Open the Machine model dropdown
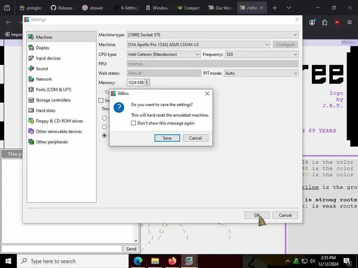This screenshot has width=358, height=268. tap(199, 44)
